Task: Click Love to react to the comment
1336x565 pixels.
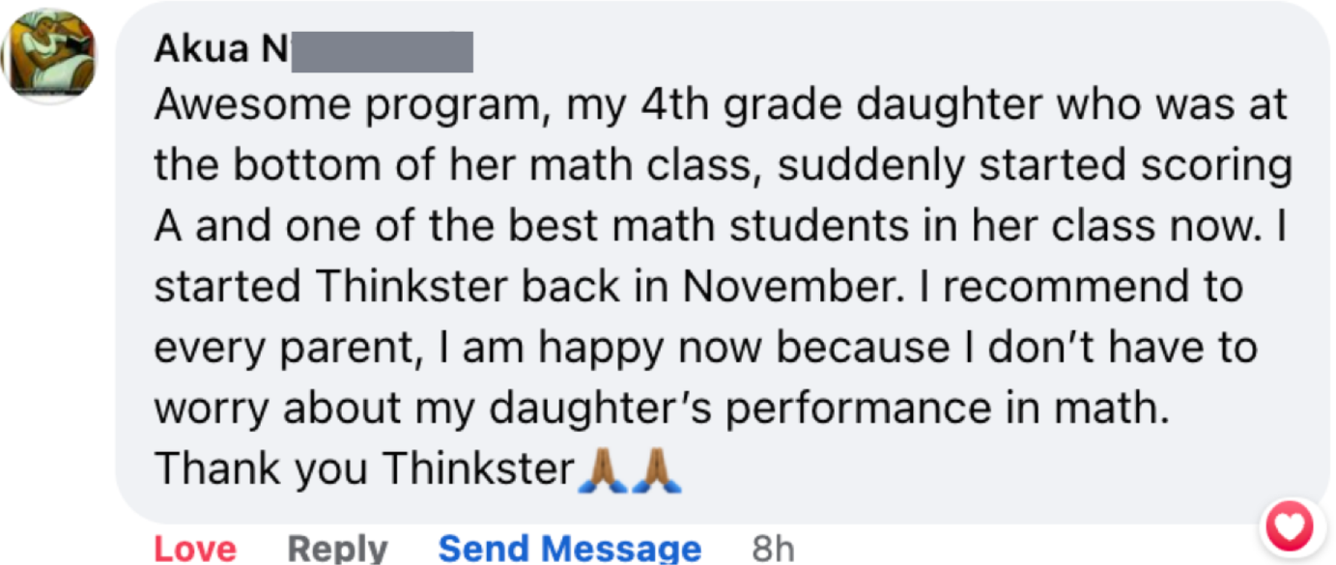Action: coord(193,547)
